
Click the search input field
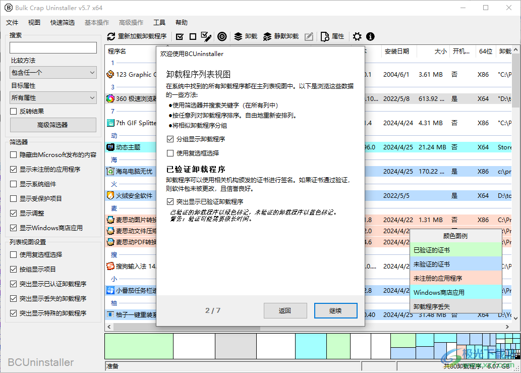pyautogui.click(x=53, y=47)
